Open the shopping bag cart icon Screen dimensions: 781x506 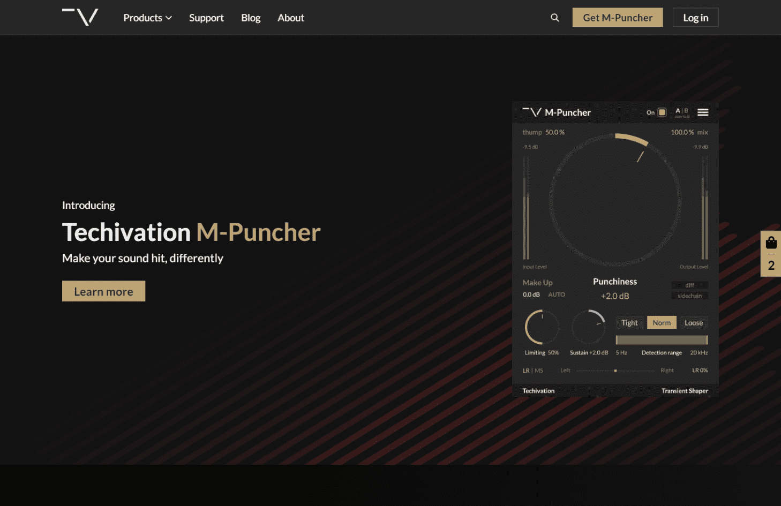pos(771,243)
